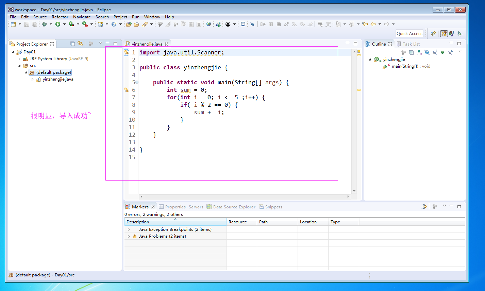
Task: Switch to the Debug perspective icon
Action: pyautogui.click(x=459, y=34)
